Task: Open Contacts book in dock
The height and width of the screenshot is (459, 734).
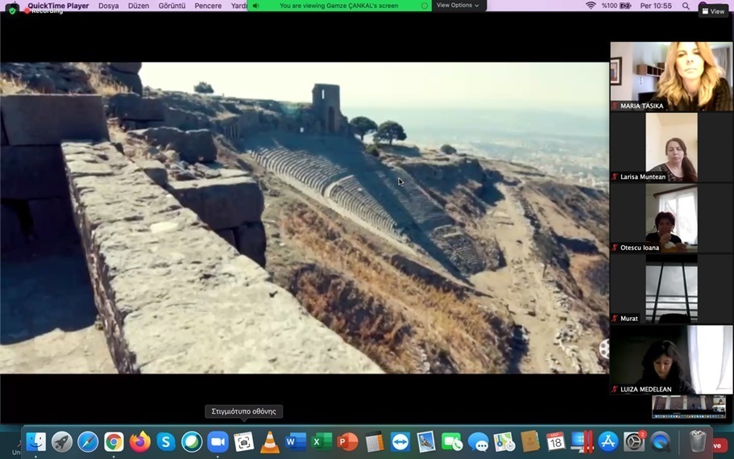Action: 530,441
